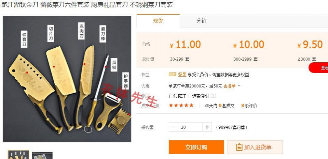328x159 pixels.
Task: Switch to the 分销 tab
Action: pyautogui.click(x=201, y=21)
